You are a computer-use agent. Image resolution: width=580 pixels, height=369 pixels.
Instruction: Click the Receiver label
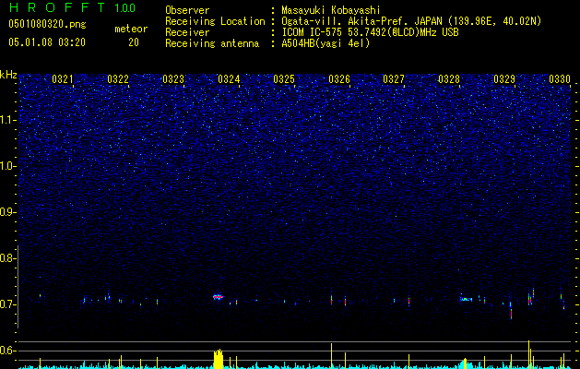coord(187,32)
